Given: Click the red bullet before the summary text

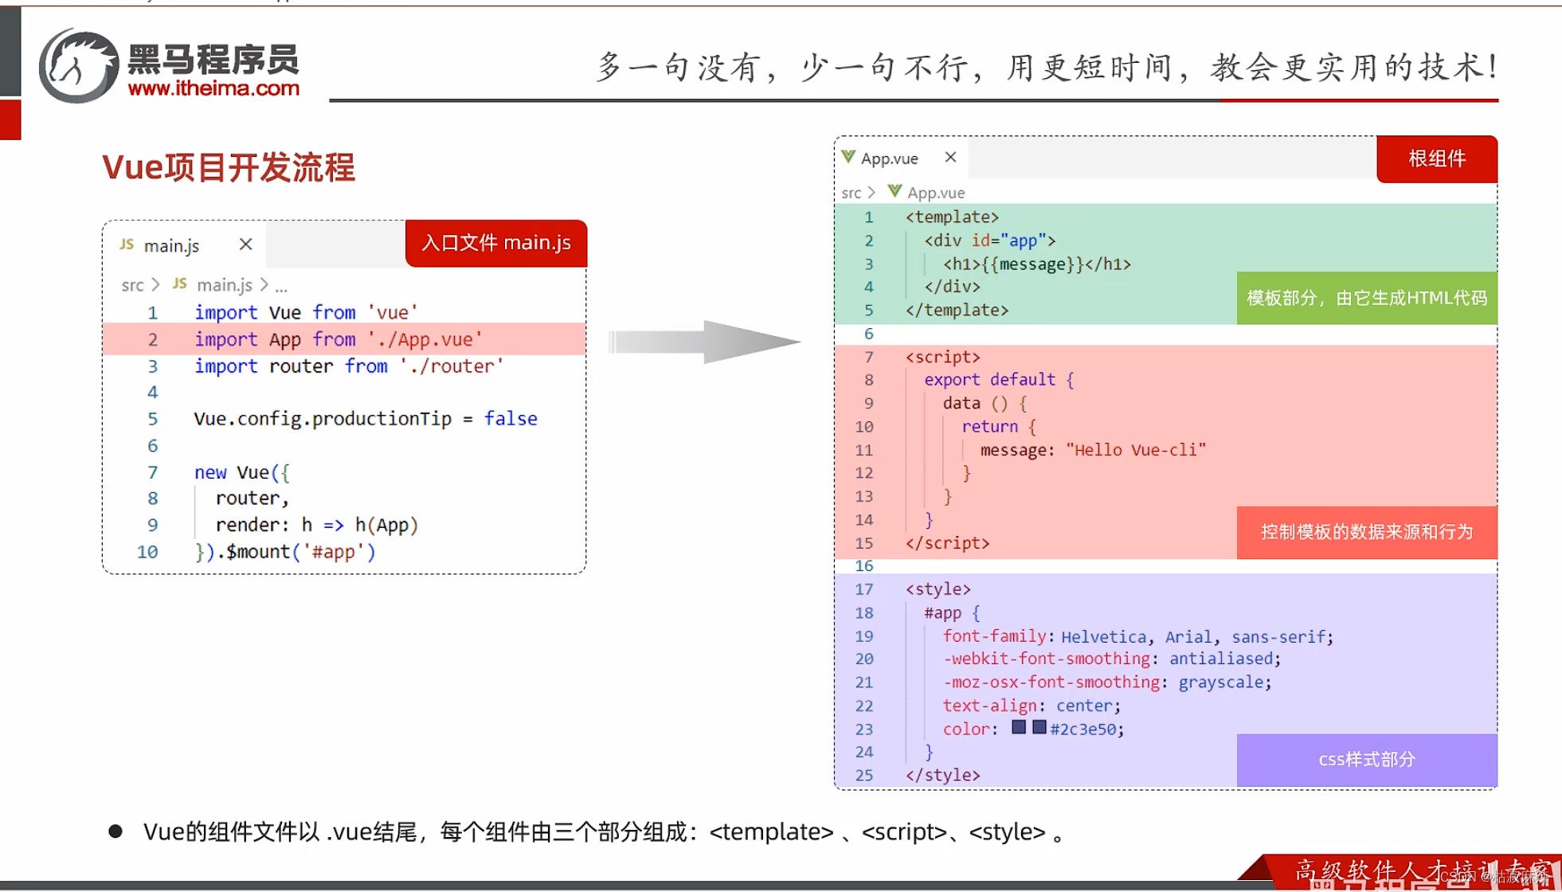Looking at the screenshot, I should point(115,831).
